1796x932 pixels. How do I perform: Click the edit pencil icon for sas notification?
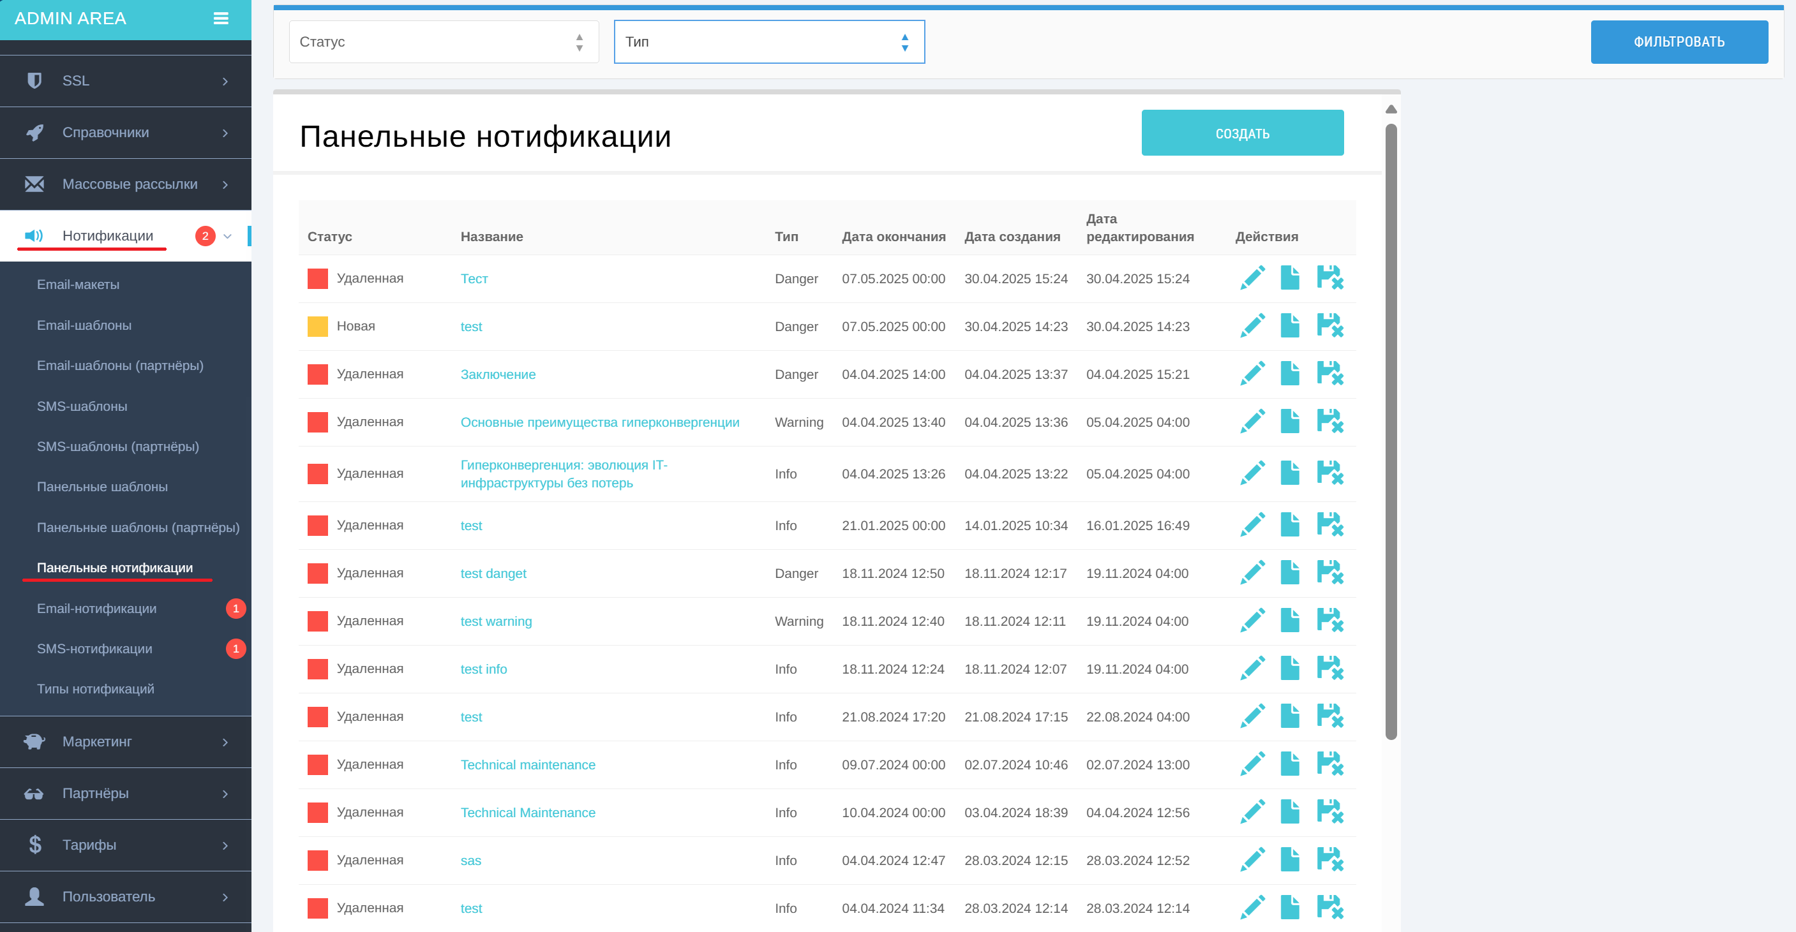tap(1252, 859)
